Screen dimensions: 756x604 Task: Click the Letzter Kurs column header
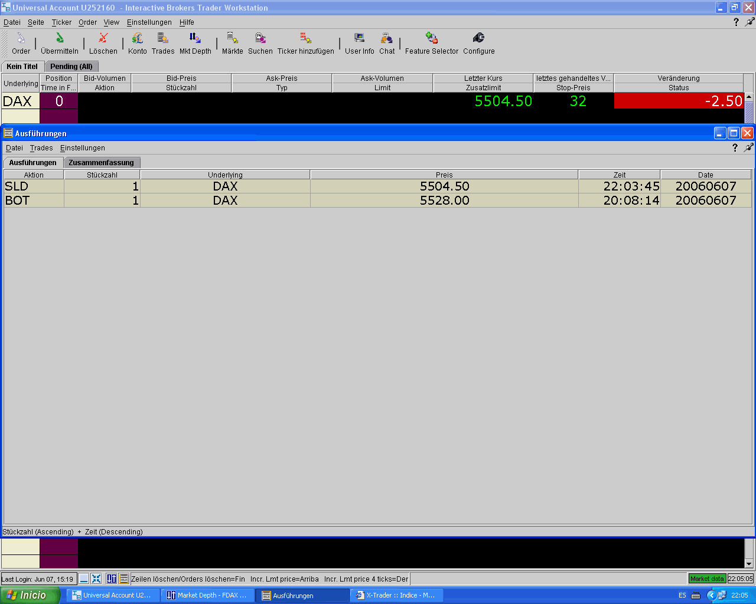[x=483, y=78]
